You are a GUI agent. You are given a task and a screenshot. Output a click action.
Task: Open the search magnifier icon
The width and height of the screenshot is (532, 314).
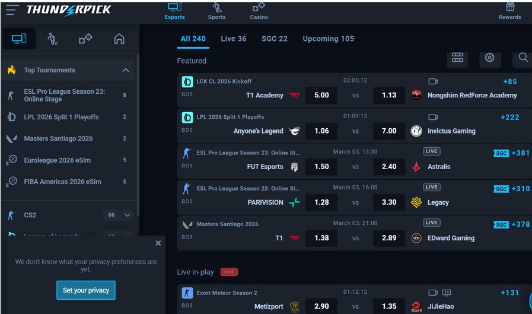tap(523, 58)
